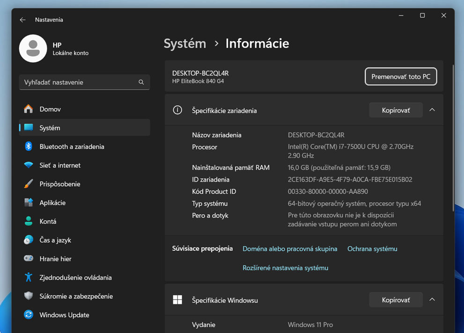
Task: Open Zjednodušenie ovládania accessibility icon
Action: (29, 277)
